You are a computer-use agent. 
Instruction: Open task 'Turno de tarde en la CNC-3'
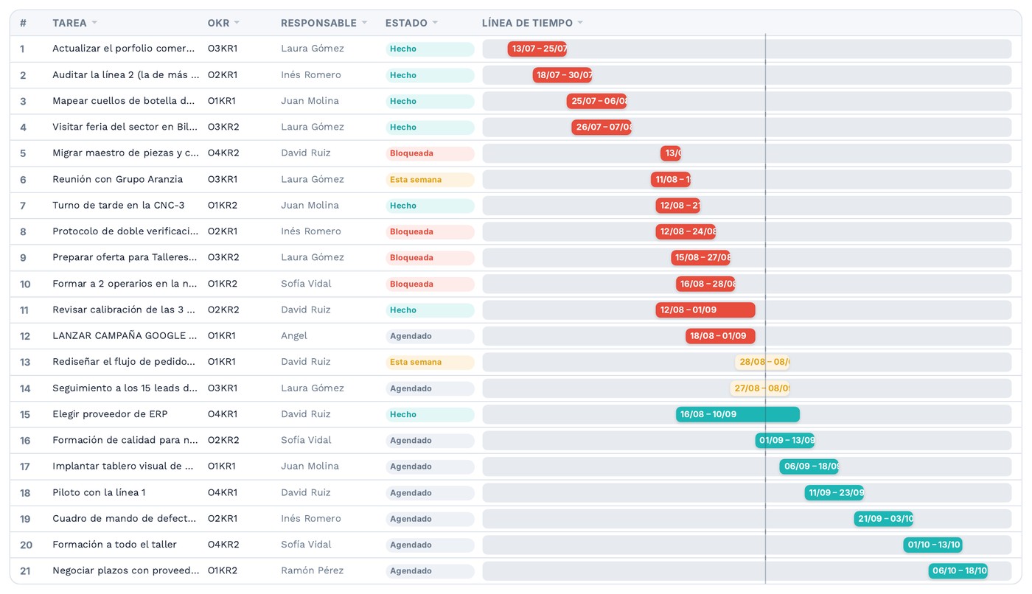click(x=119, y=206)
